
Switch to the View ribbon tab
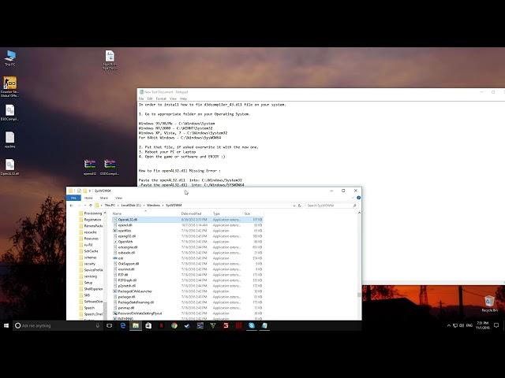(x=118, y=198)
